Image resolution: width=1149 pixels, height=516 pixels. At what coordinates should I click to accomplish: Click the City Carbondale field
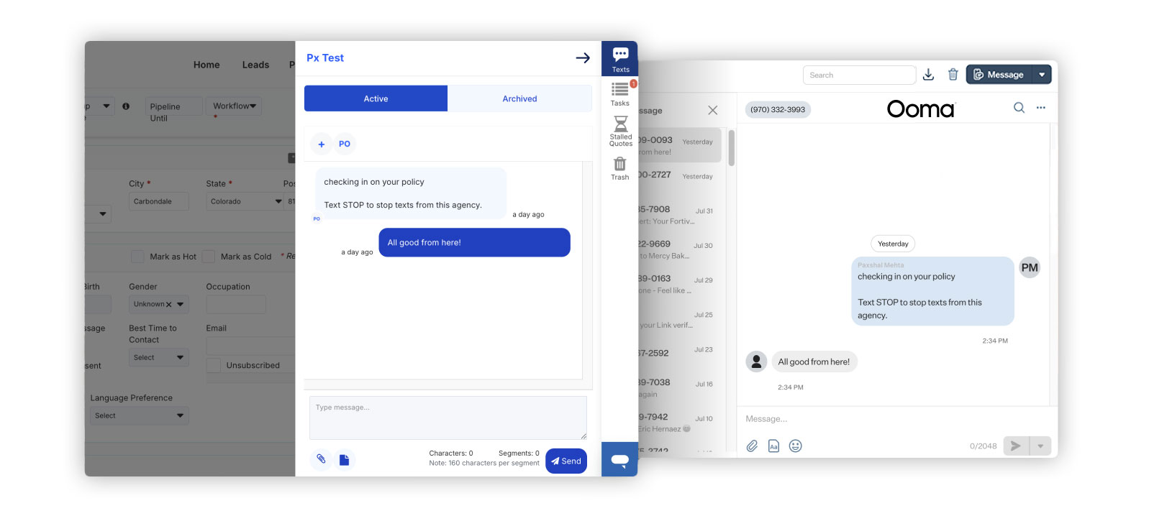(x=159, y=201)
